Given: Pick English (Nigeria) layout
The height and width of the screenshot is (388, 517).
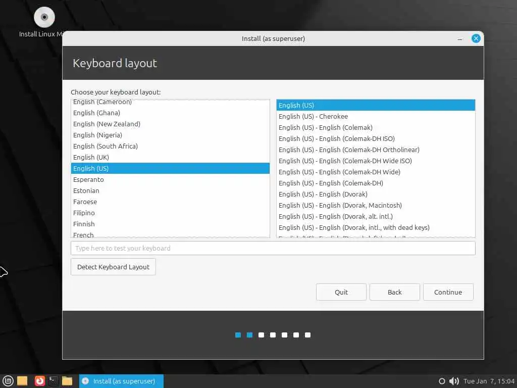Looking at the screenshot, I should tap(170, 135).
